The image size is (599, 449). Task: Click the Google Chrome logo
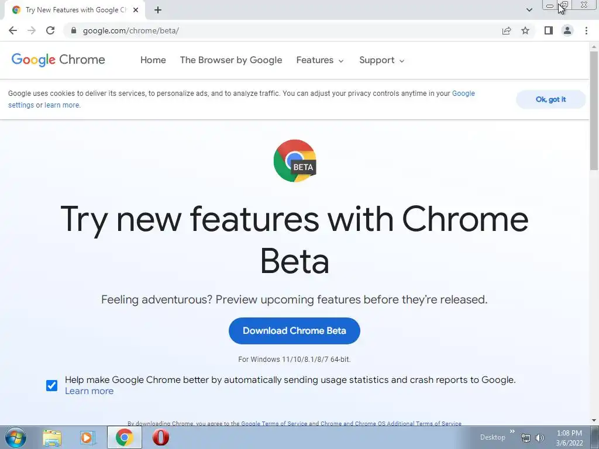(x=58, y=60)
